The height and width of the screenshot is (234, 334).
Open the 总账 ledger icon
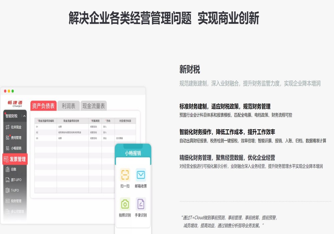pos(8,169)
